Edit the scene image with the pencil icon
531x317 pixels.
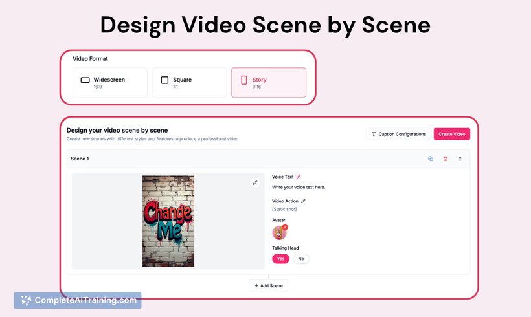click(x=255, y=182)
